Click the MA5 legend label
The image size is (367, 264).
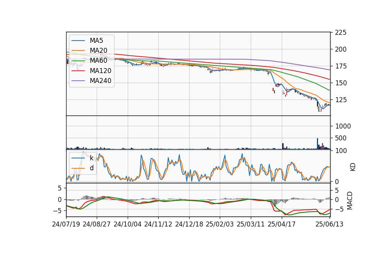click(96, 41)
